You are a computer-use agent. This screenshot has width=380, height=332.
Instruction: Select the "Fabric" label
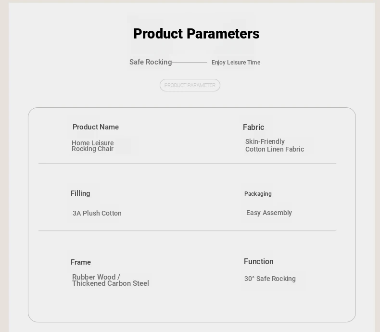pyautogui.click(x=253, y=128)
